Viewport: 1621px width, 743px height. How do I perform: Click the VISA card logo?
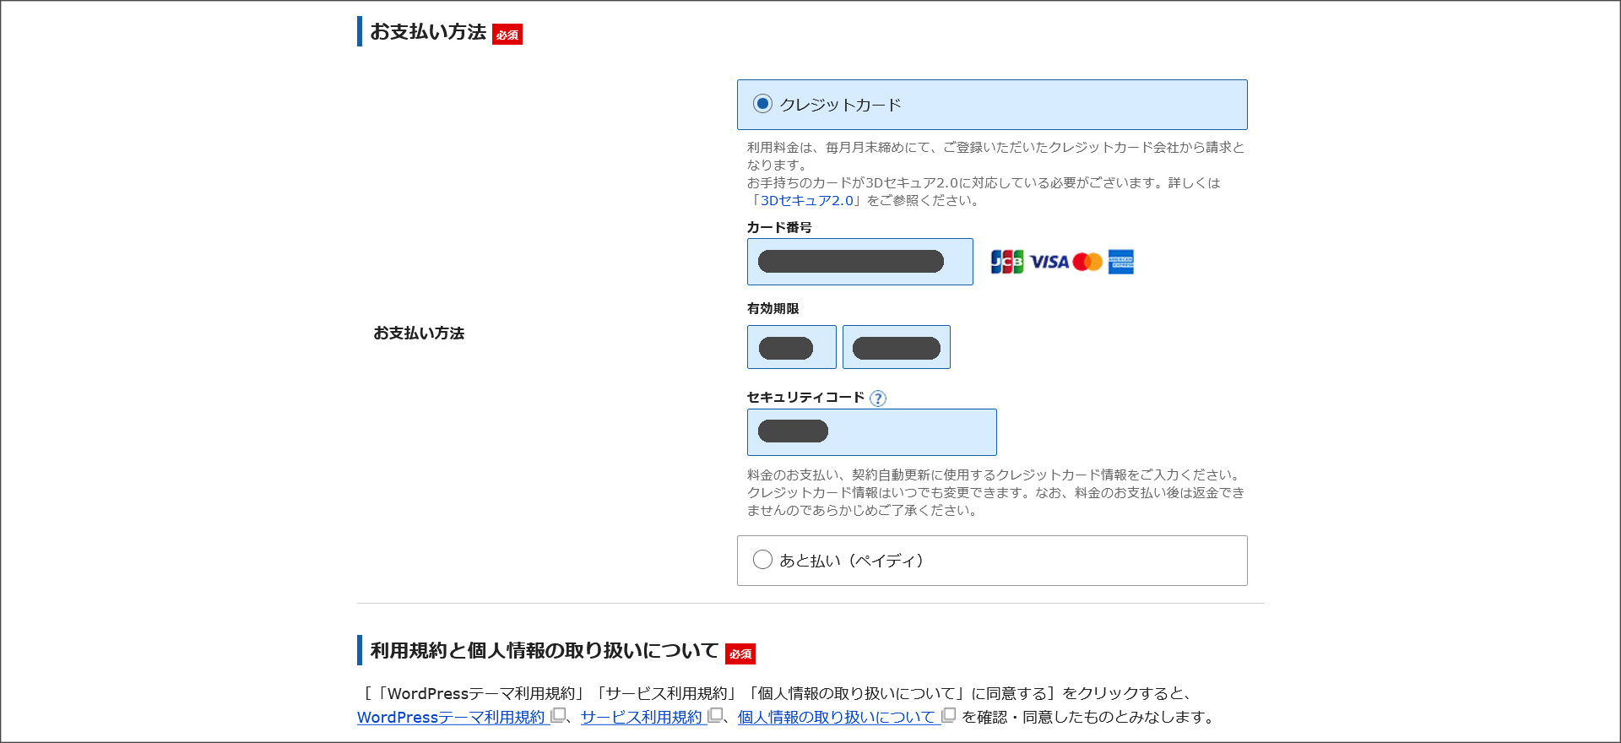pos(1049,262)
